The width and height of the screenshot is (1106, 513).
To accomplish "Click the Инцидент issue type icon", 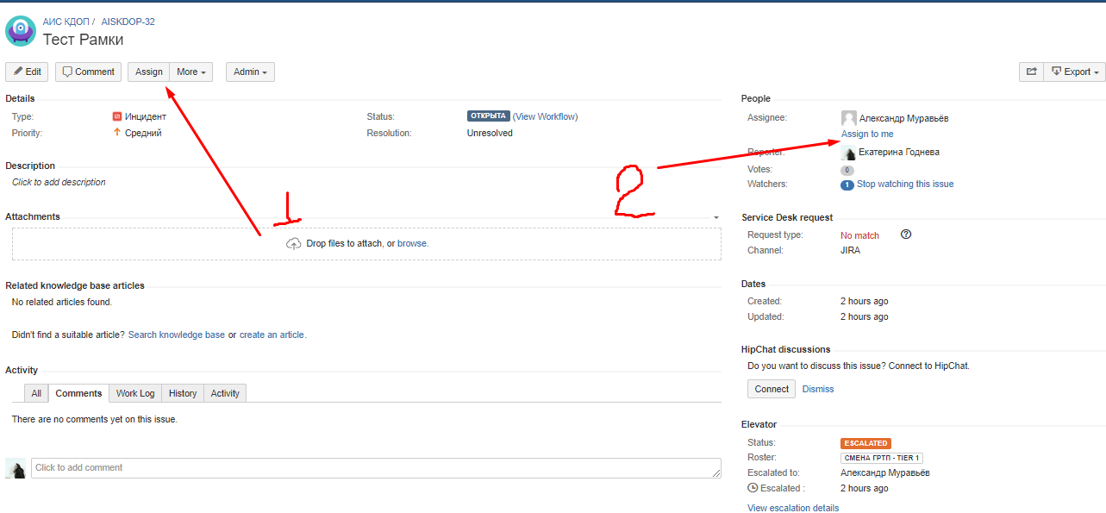I will tap(117, 116).
